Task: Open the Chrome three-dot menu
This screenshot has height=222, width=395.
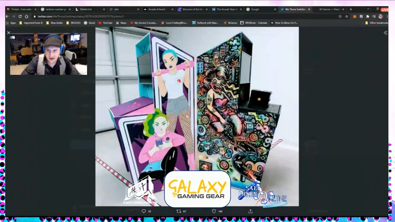Action: click(x=387, y=16)
